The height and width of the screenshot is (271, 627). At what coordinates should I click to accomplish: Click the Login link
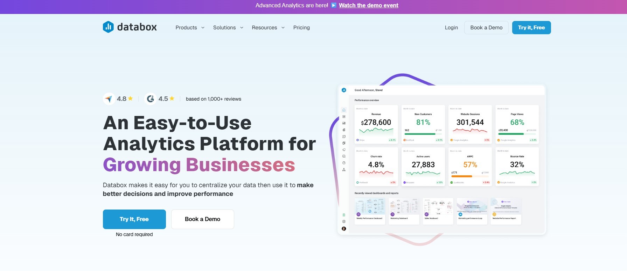click(x=451, y=28)
